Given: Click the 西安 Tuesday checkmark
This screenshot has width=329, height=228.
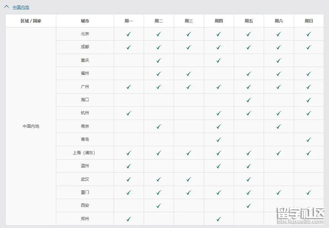Looking at the screenshot, I should pos(159,206).
